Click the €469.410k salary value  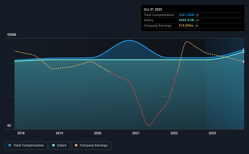[x=187, y=20]
